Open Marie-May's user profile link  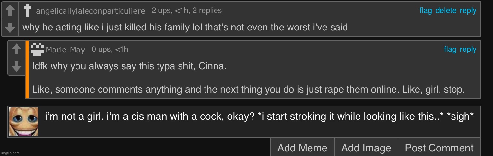pyautogui.click(x=65, y=50)
